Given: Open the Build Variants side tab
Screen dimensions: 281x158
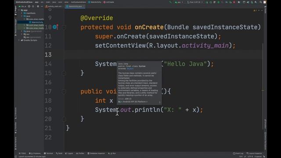Looking at the screenshot, I should 16,144.
